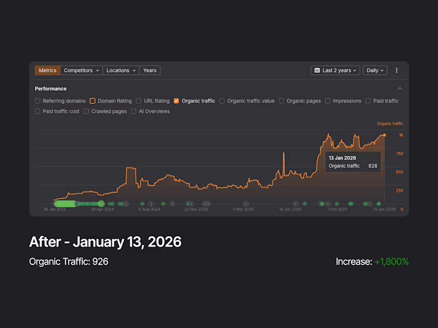Switch to the Years tab
The width and height of the screenshot is (438, 328).
(x=149, y=70)
